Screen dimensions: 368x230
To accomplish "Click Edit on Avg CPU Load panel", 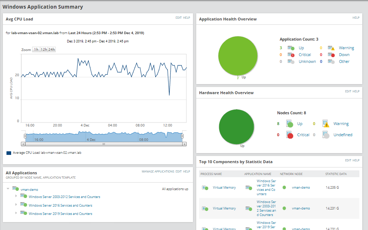I will coord(178,18).
